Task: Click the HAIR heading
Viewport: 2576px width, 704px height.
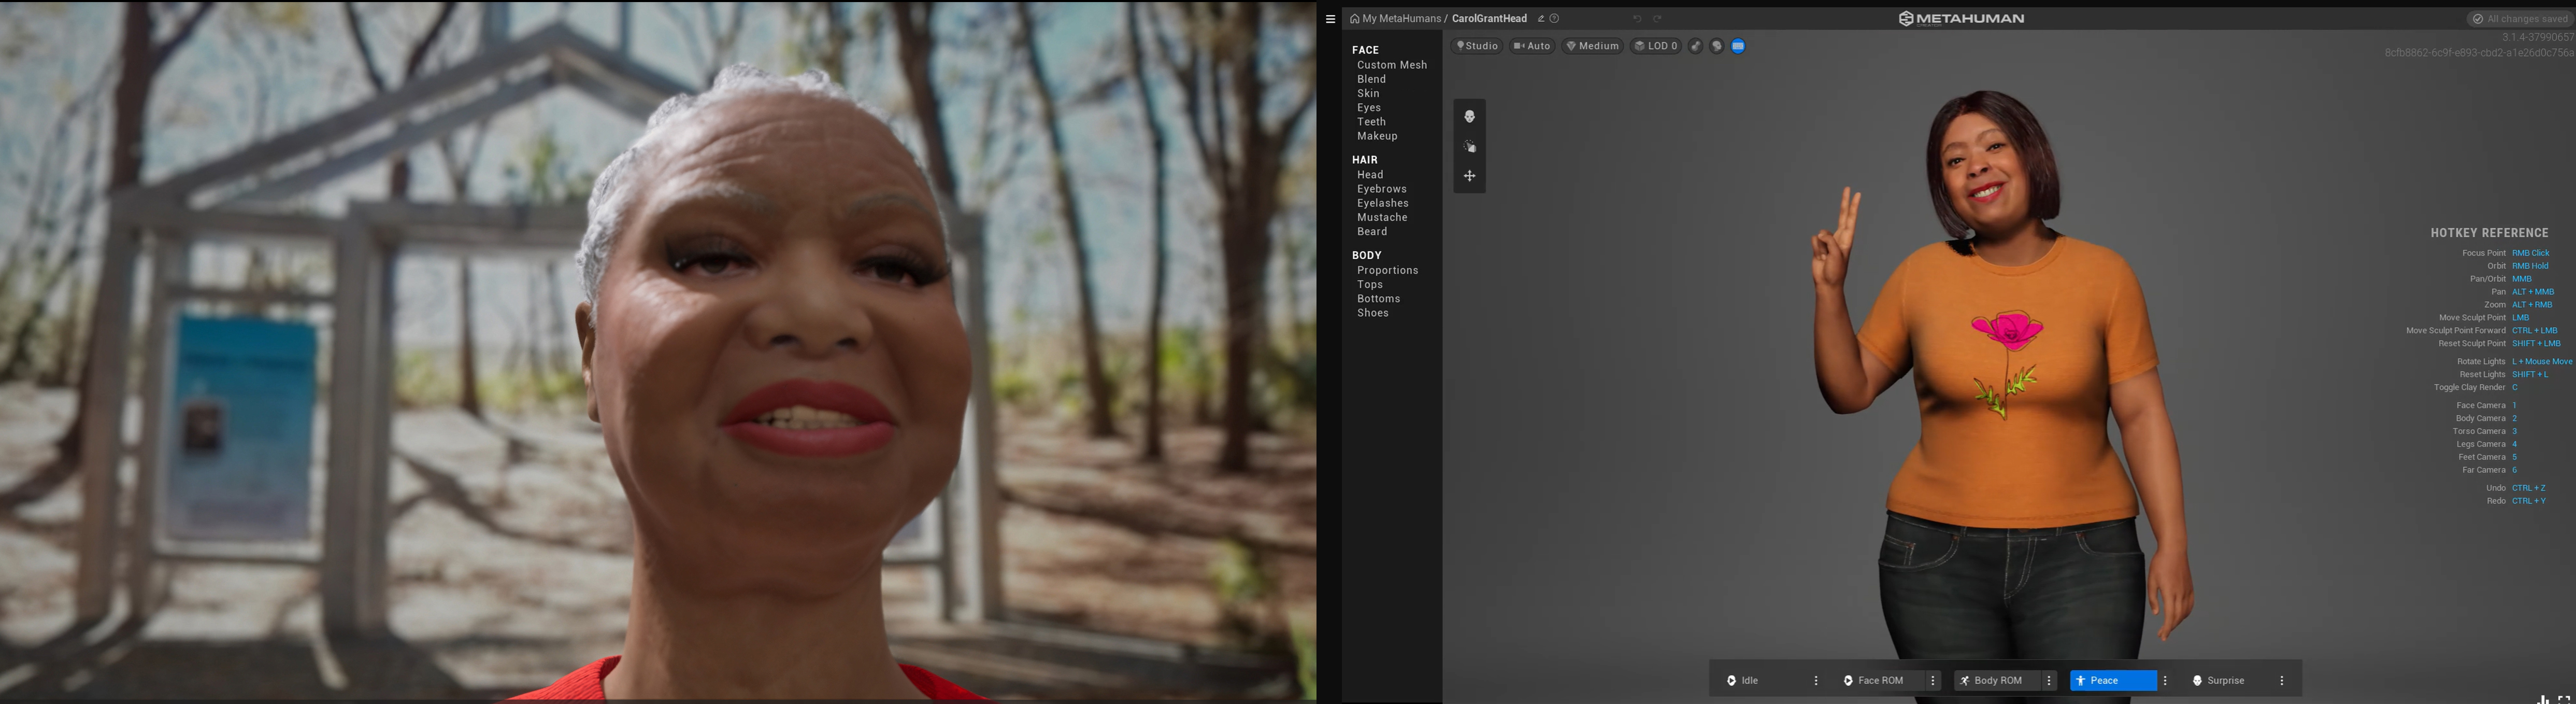Action: tap(1365, 160)
